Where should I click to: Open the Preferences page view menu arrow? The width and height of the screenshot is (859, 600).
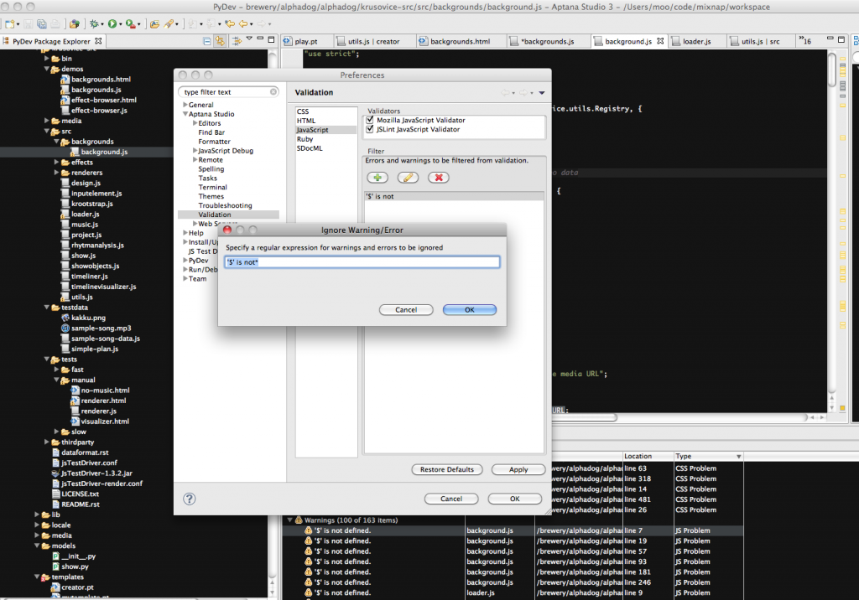click(542, 93)
